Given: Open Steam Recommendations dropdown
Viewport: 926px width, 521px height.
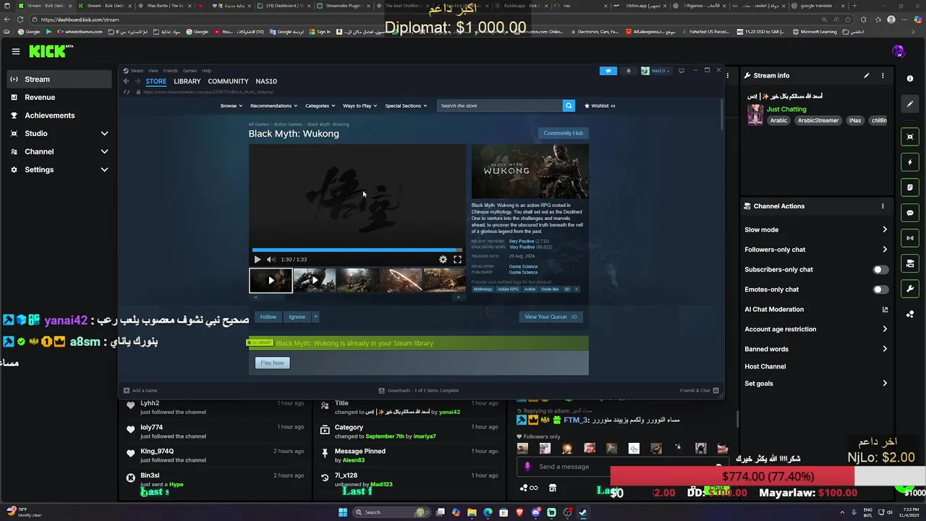Looking at the screenshot, I should pos(273,106).
